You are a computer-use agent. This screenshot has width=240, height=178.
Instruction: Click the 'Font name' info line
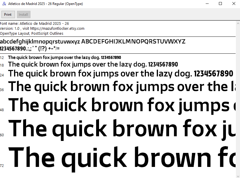(x=35, y=23)
